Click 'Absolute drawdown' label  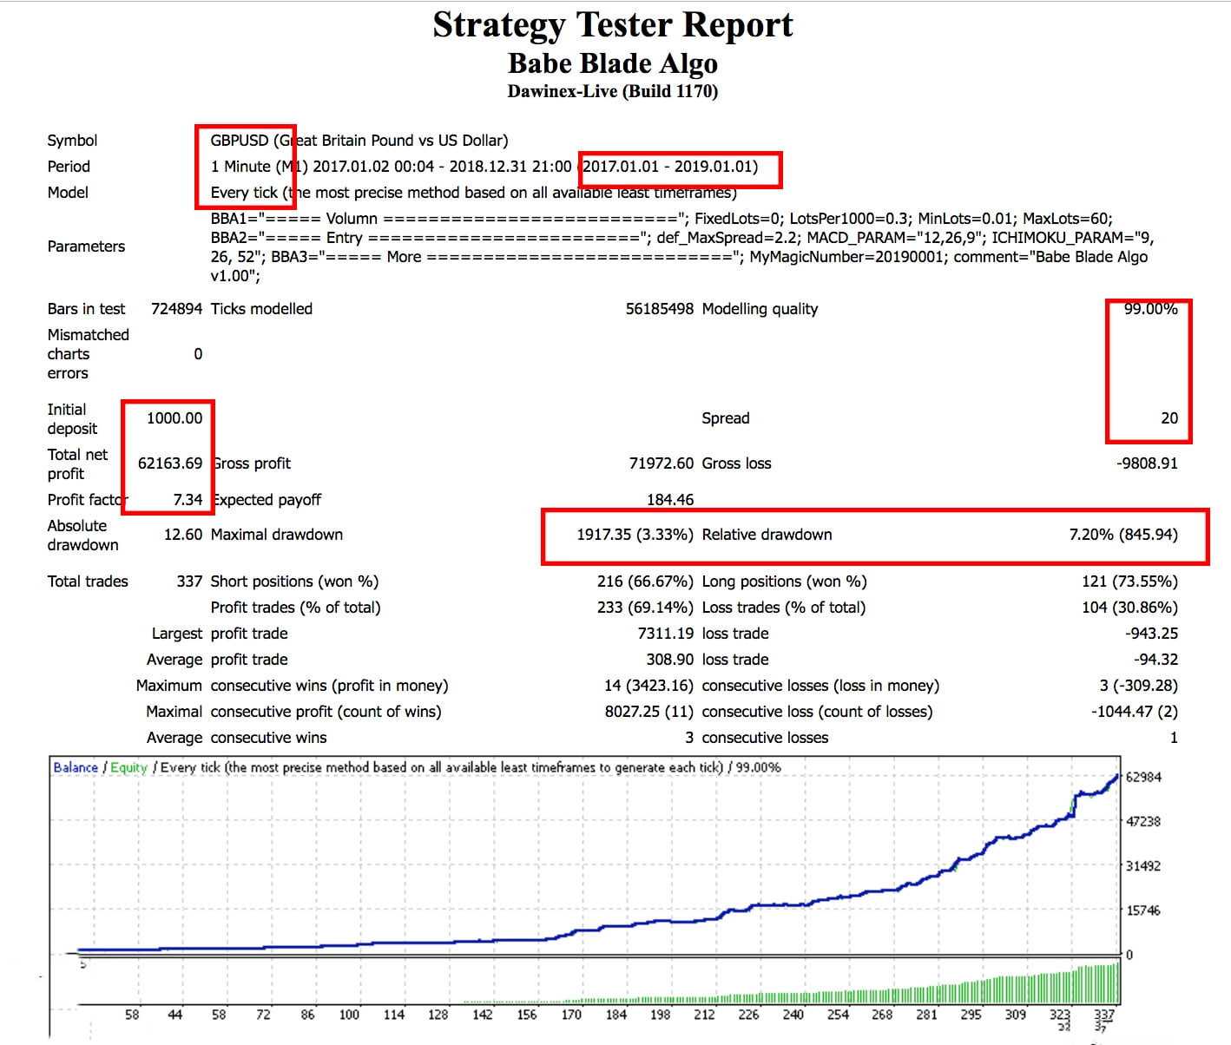point(82,536)
